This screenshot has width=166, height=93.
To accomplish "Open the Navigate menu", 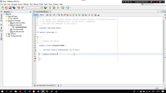I will click(14, 4).
